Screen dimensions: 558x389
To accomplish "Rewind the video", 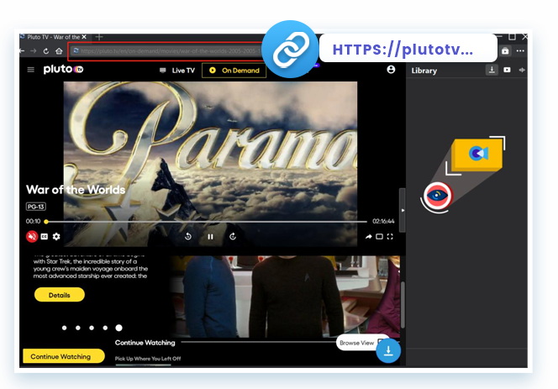I will tap(188, 236).
